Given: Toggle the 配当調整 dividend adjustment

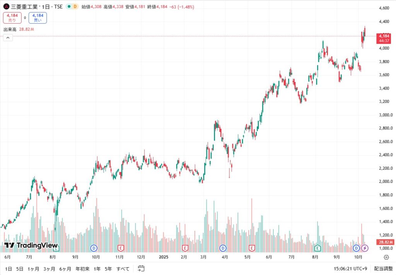Looking at the screenshot, I should tap(383, 268).
